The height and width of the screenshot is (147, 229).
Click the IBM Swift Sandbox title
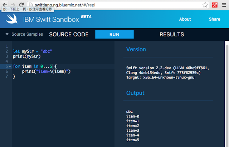(51, 19)
